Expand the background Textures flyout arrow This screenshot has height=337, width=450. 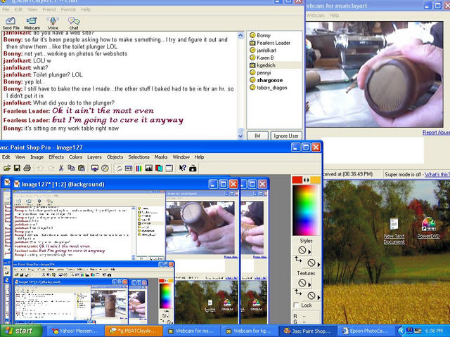click(319, 297)
